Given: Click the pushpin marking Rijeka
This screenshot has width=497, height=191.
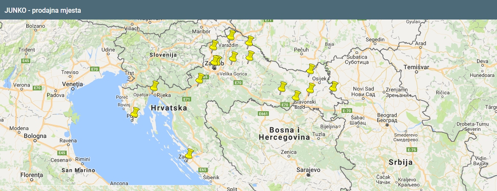Looking at the screenshot, I should tap(154, 87).
